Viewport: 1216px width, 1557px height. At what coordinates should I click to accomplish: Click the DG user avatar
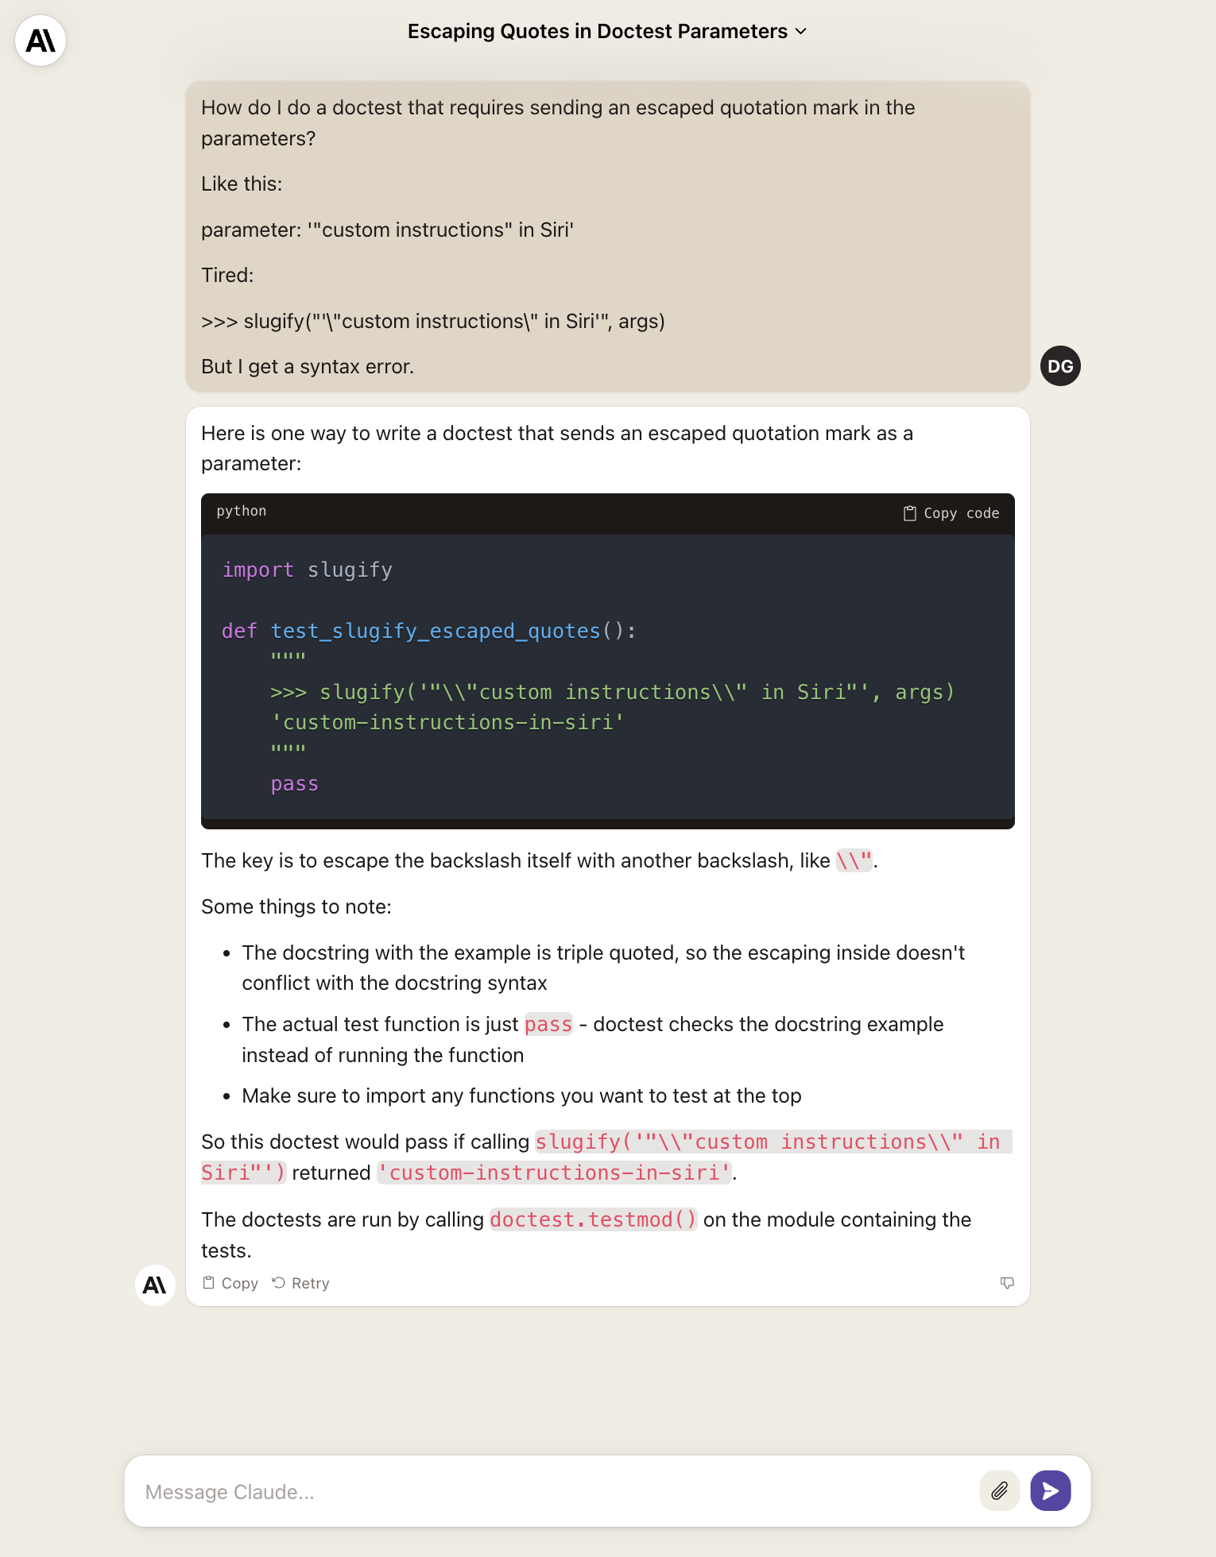click(x=1060, y=366)
